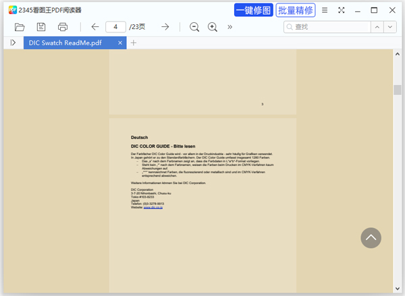Image resolution: width=405 pixels, height=296 pixels.
Task: Open the www.dic.co.jp website link
Action: click(153, 208)
